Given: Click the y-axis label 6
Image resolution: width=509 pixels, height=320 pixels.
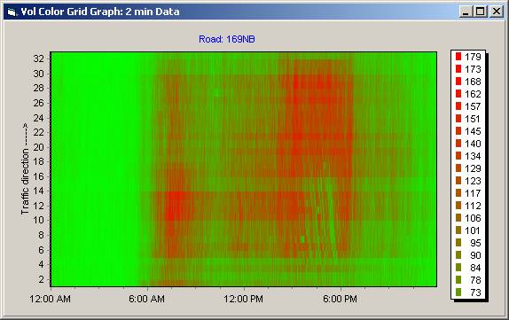Looking at the screenshot, I should 41,250.
